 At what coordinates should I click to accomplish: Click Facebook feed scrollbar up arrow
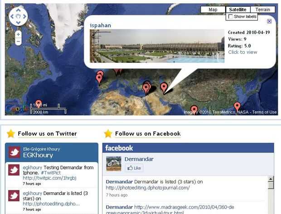271,179
